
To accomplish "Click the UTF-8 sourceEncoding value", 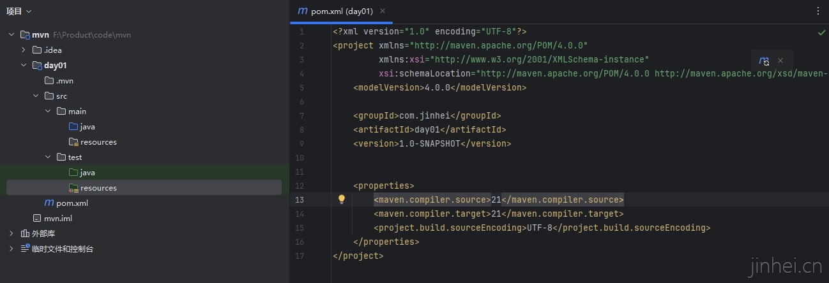I will (x=540, y=228).
